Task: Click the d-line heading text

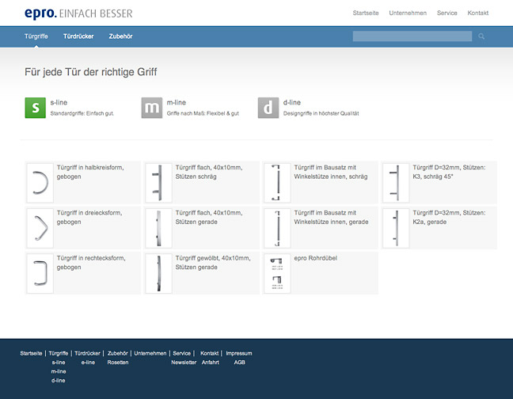Action: [x=292, y=102]
